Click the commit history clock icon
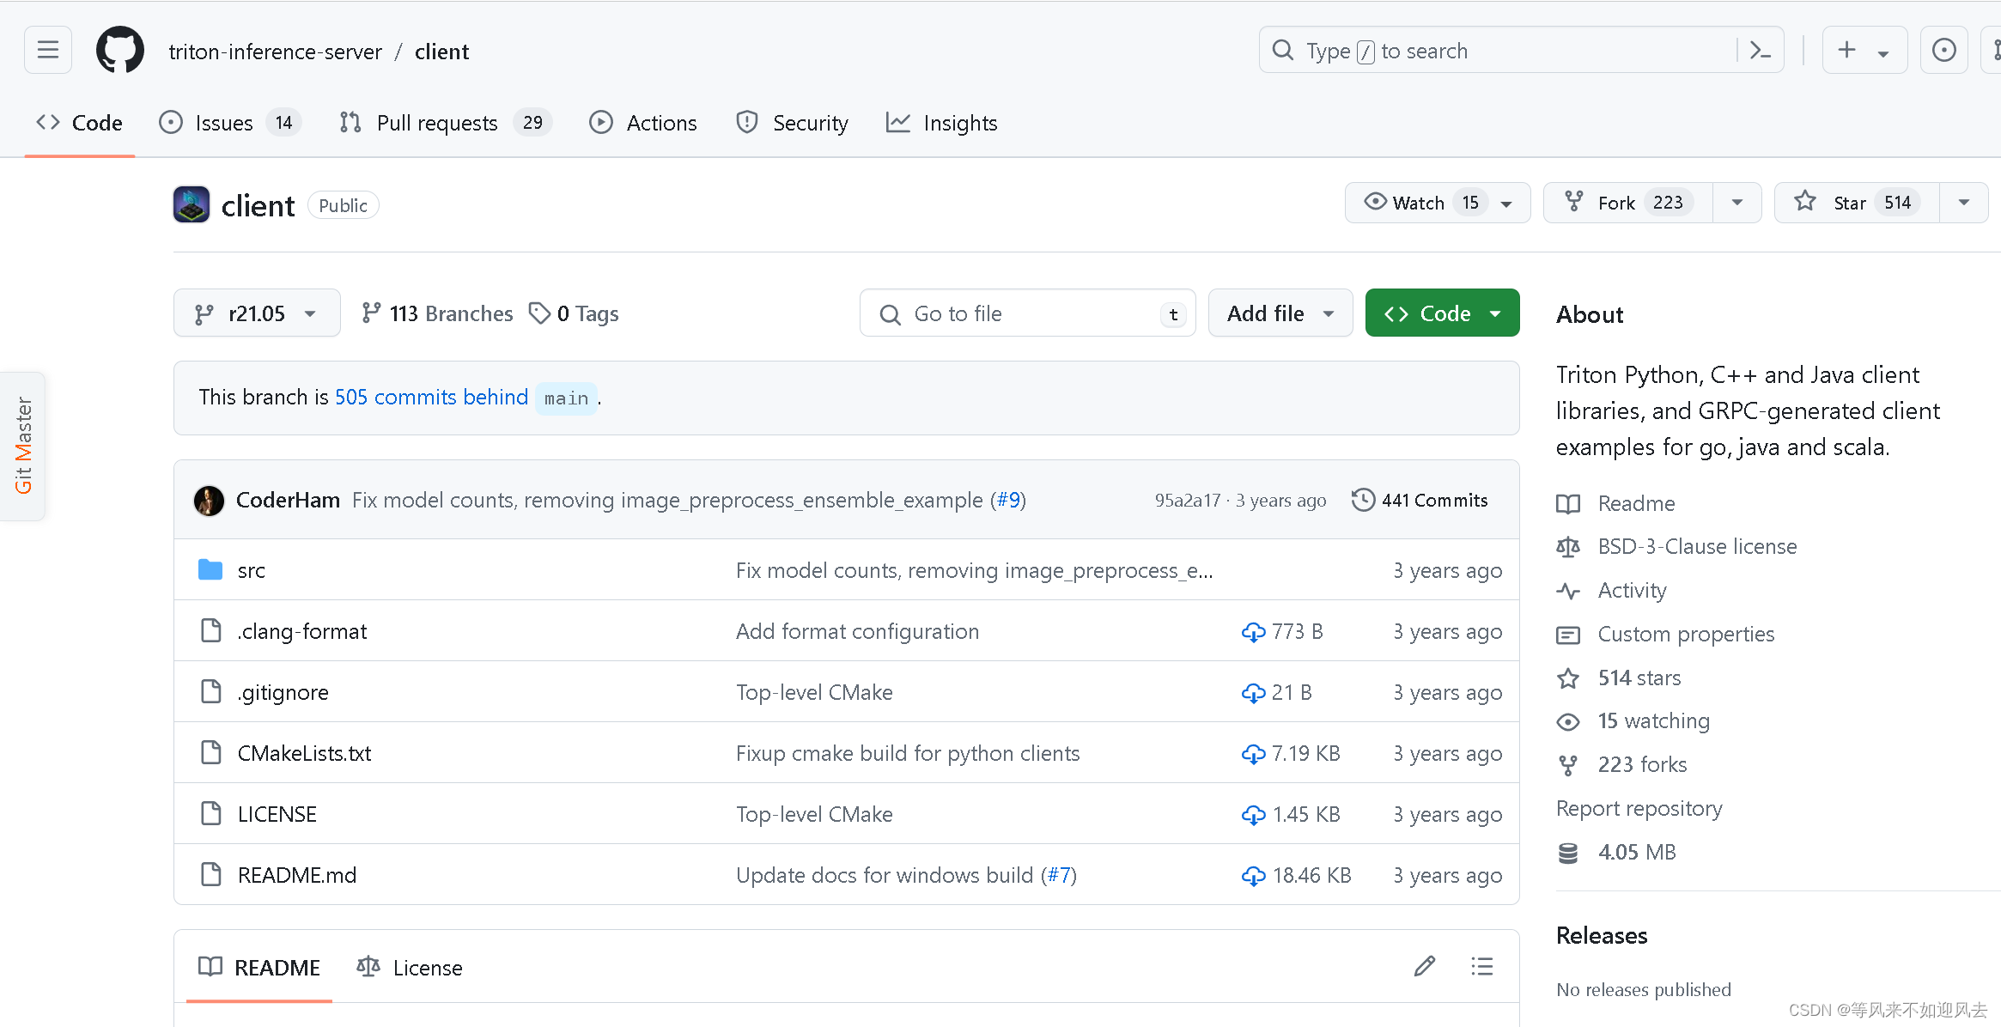The image size is (2001, 1027). (x=1363, y=500)
